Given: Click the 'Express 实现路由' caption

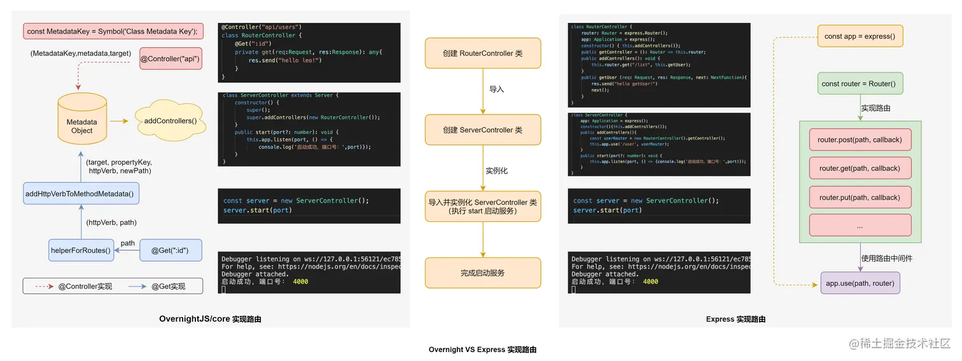Looking at the screenshot, I should (x=735, y=319).
